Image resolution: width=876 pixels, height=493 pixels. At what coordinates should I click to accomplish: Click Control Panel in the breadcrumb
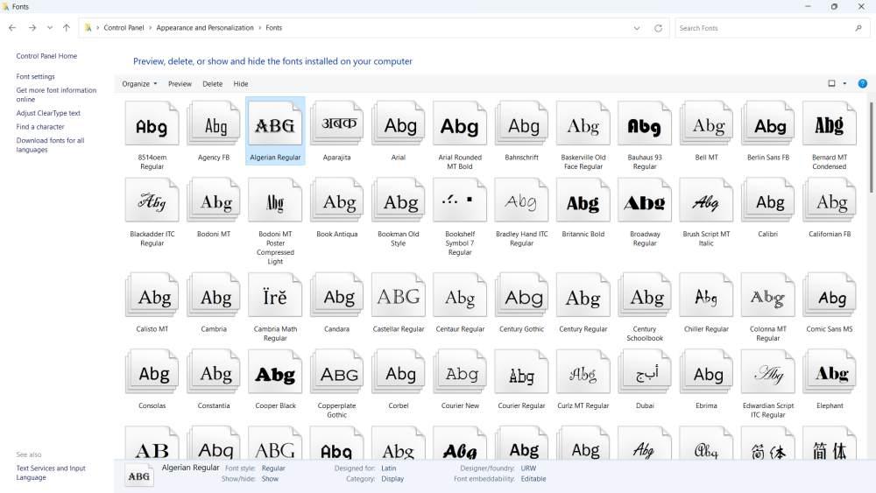(x=124, y=28)
